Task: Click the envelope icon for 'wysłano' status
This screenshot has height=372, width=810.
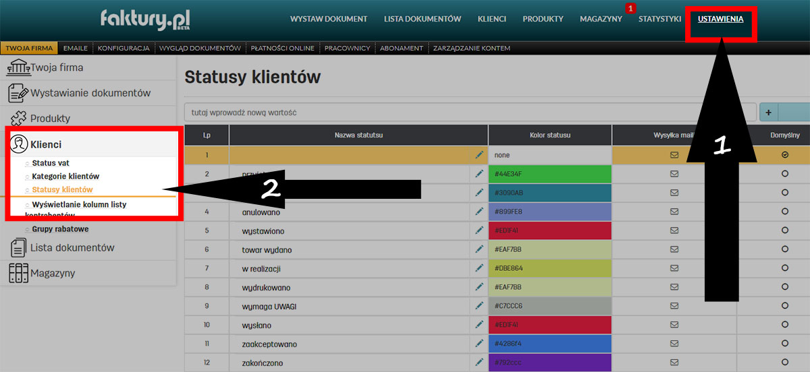Action: 674,325
